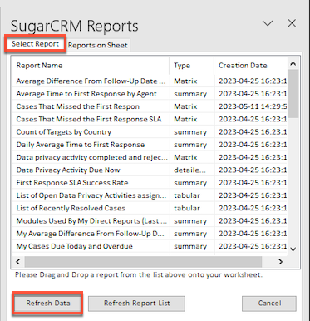Select Average Difference From Follow-Up Date report

(91, 81)
